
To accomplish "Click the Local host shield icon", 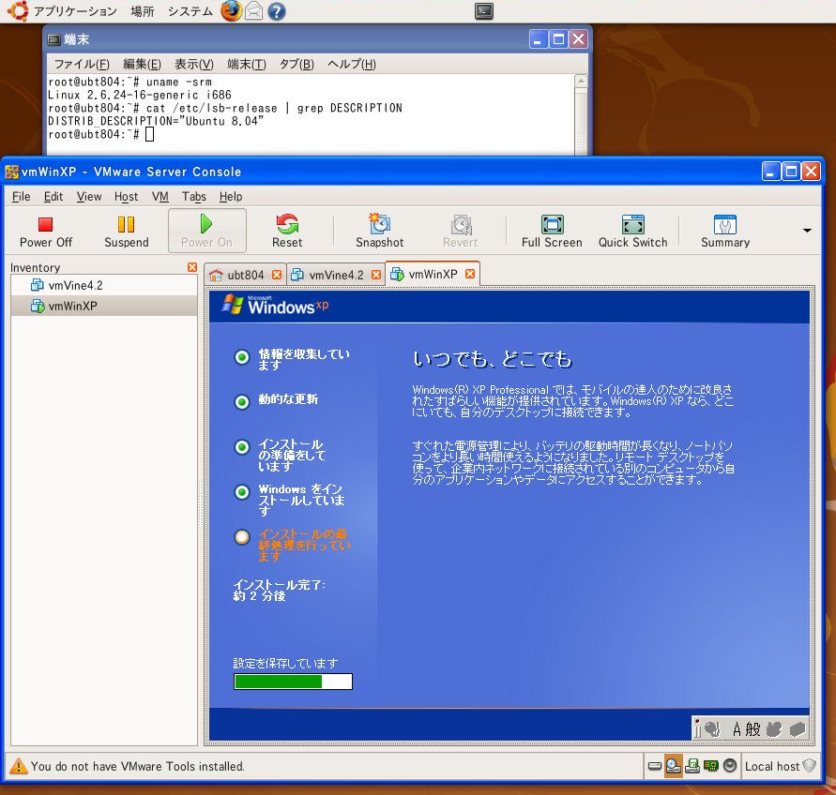I will pyautogui.click(x=809, y=766).
